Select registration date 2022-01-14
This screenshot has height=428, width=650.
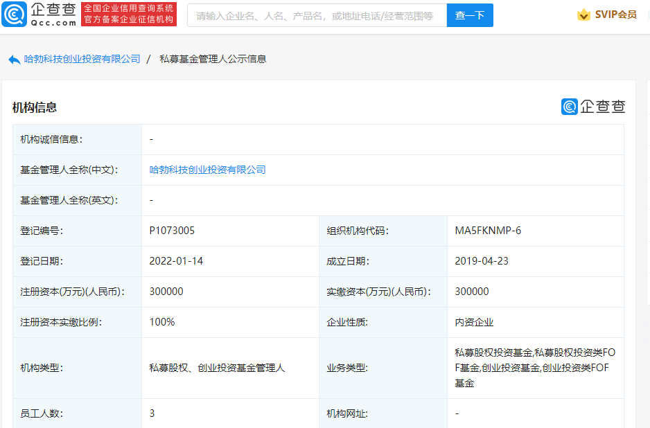(x=176, y=261)
